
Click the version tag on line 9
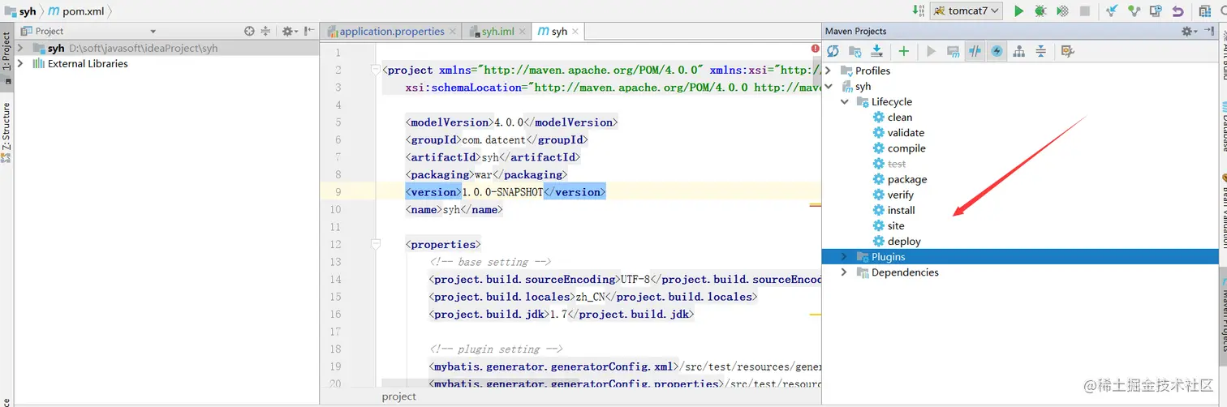pos(434,192)
